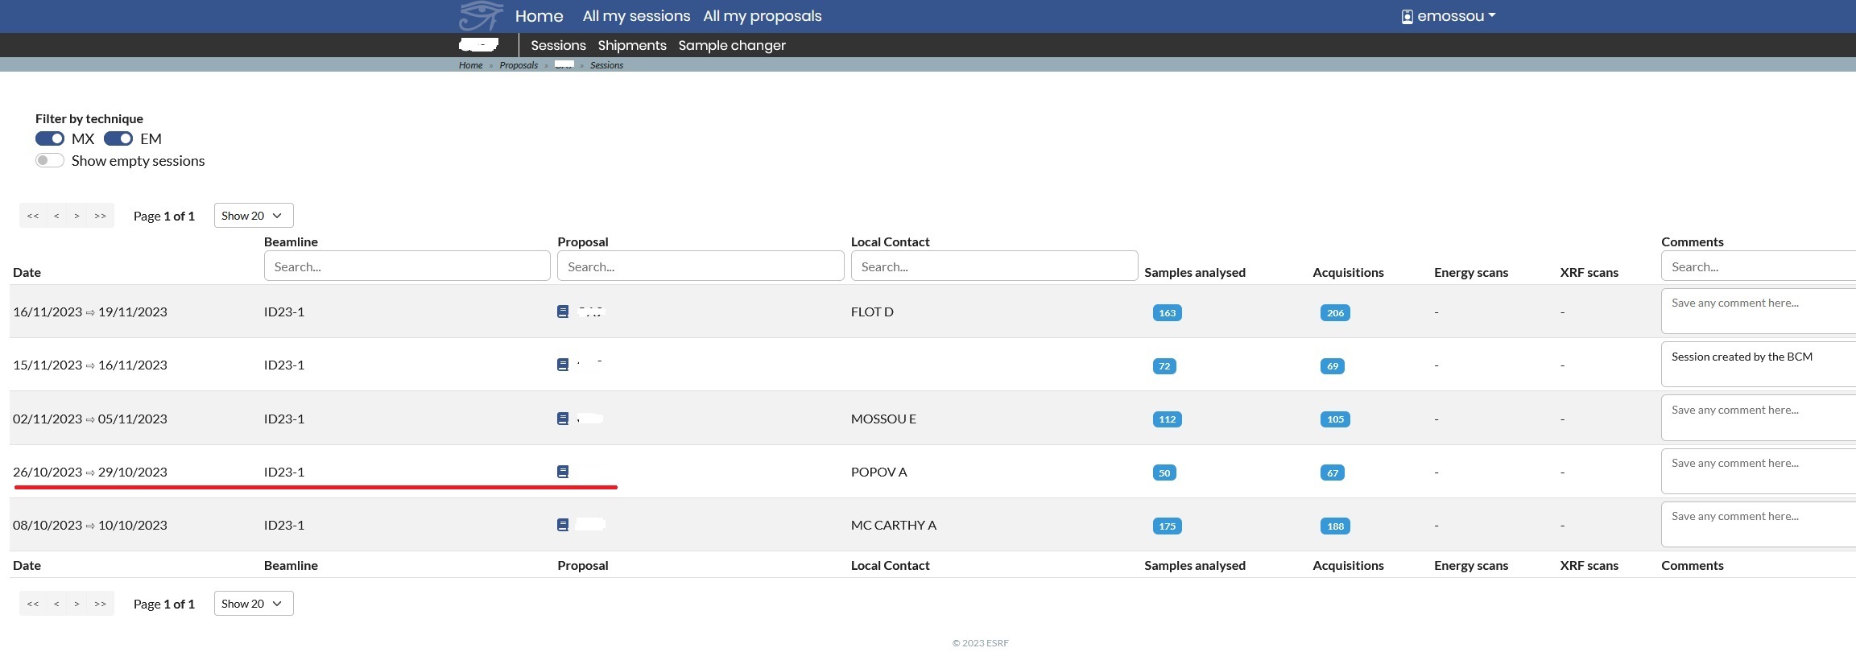The width and height of the screenshot is (1856, 652).
Task: Open the top Show 20 page size dropdown
Action: click(253, 216)
